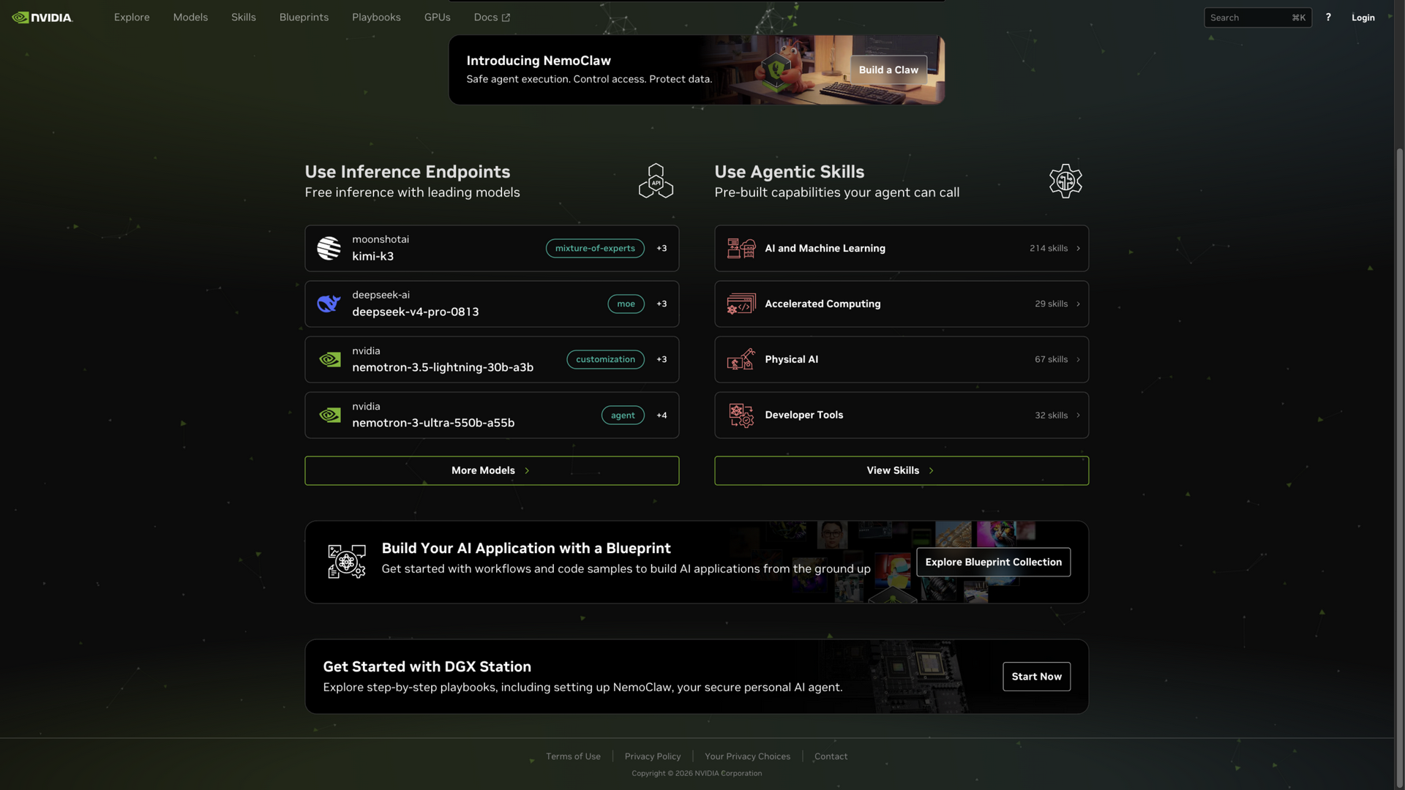Open the Privacy Policy footer link
This screenshot has width=1405, height=790.
point(653,756)
